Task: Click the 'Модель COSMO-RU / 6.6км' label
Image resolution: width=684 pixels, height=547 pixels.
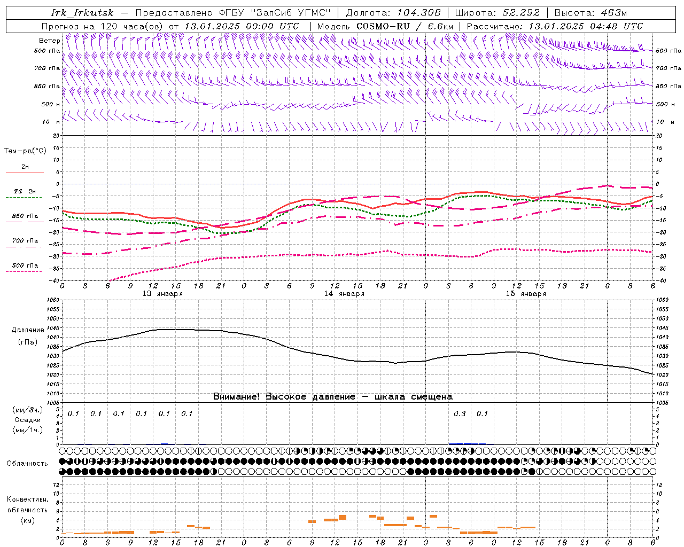Action: (x=385, y=26)
